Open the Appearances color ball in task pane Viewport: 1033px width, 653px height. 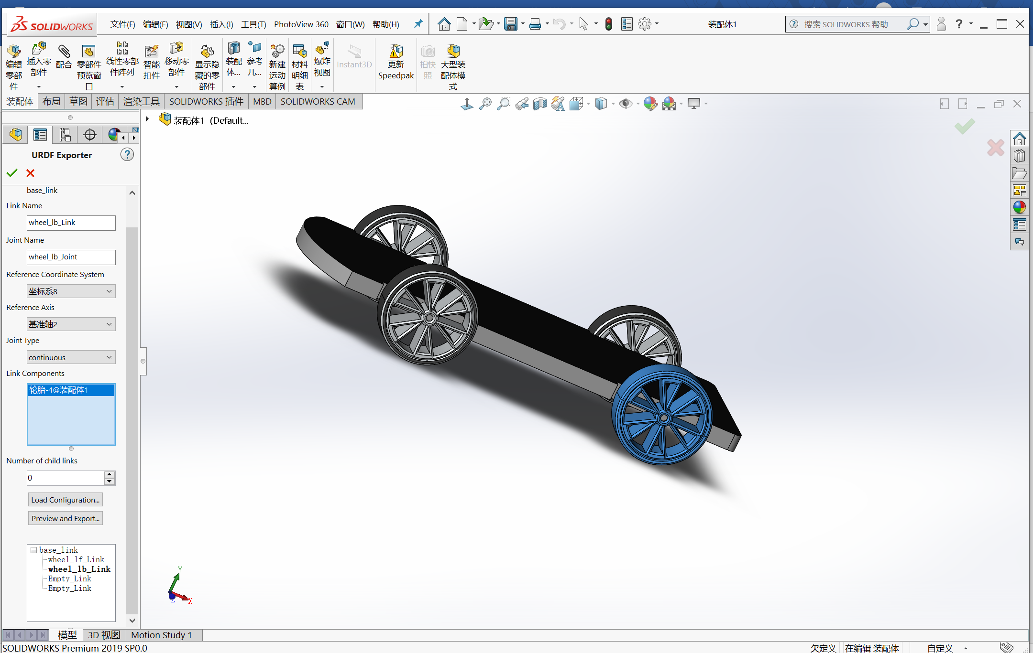[x=1019, y=207]
